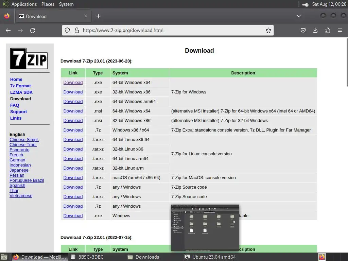
Task: Switch language to German
Action: (x=17, y=160)
